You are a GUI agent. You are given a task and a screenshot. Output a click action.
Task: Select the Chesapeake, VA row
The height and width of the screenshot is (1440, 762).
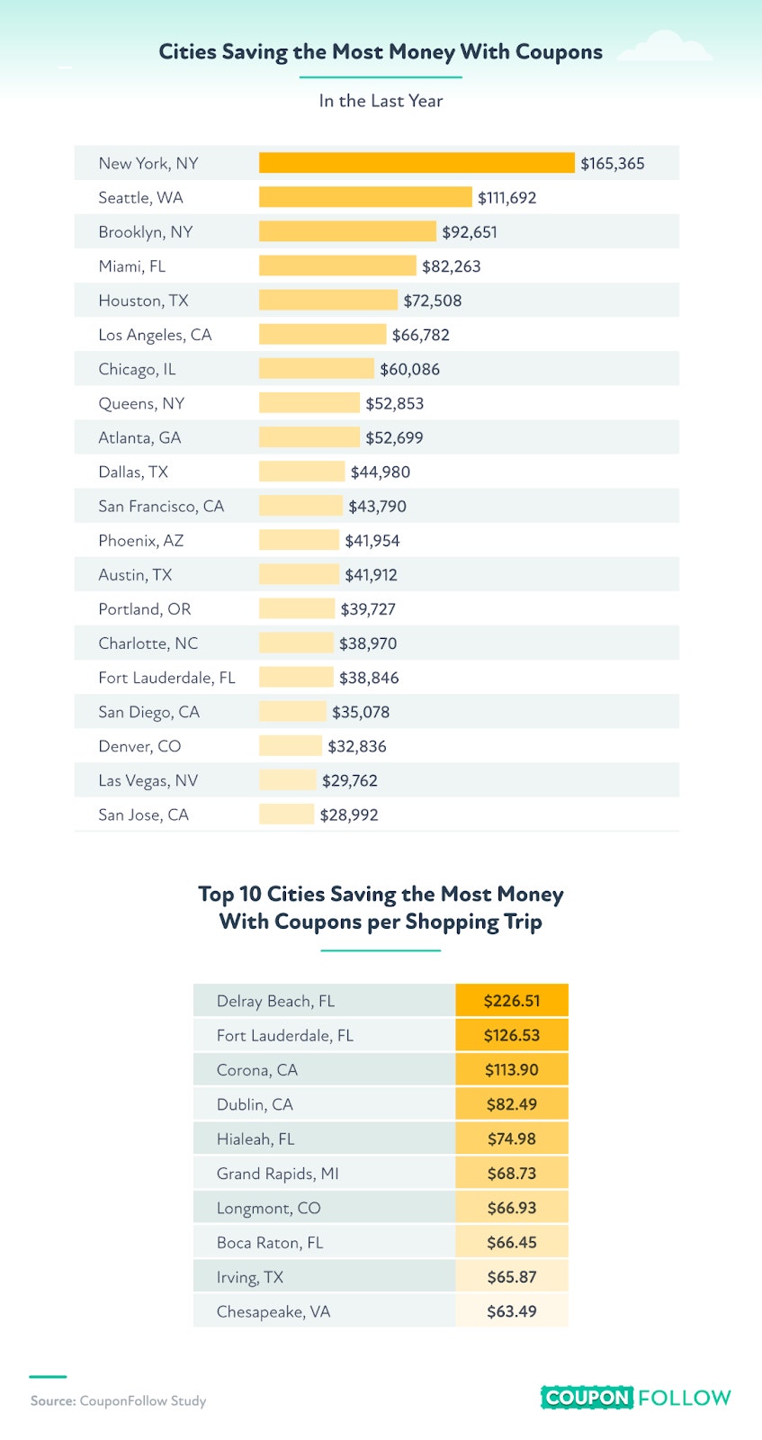[x=381, y=1311]
